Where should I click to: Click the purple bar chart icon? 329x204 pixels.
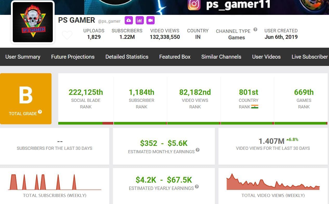[x=140, y=20]
